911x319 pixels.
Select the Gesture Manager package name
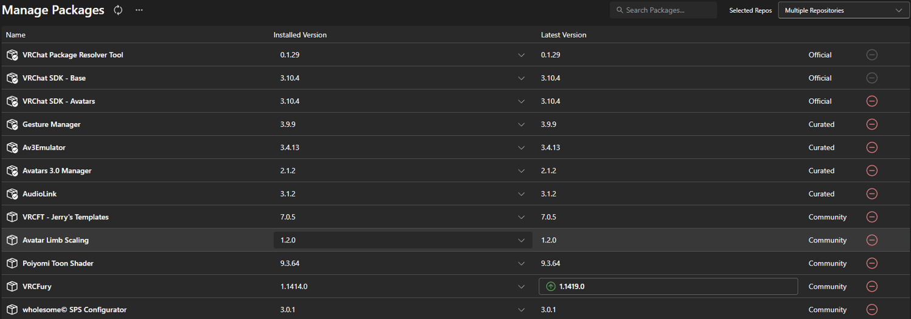52,124
